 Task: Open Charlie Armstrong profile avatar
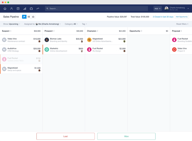166,8
